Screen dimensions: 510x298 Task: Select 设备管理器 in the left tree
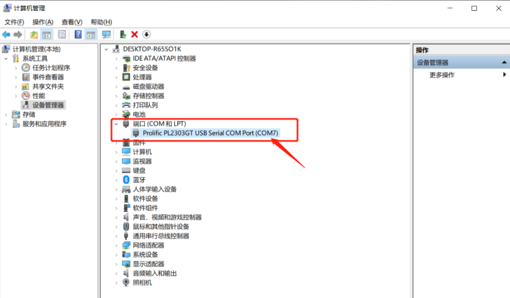click(x=48, y=105)
